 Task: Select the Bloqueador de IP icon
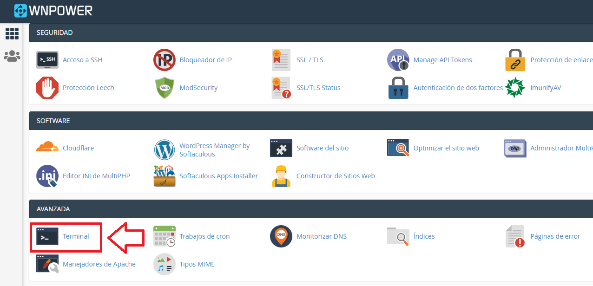coord(164,59)
